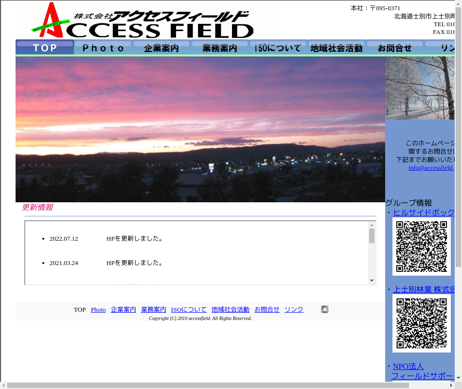This screenshot has width=462, height=389.
Task: Click the QR code under 上士別林業
Action: (x=421, y=323)
